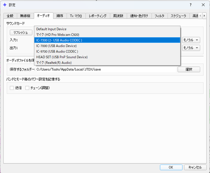Click the 選択 folder button

coord(189,69)
